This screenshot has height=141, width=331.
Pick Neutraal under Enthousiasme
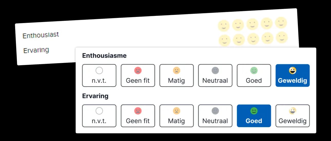215,75
